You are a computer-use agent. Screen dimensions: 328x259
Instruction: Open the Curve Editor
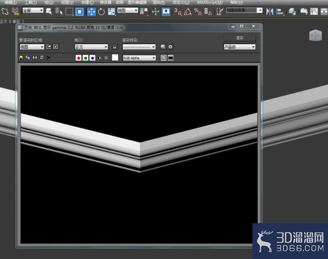click(314, 12)
